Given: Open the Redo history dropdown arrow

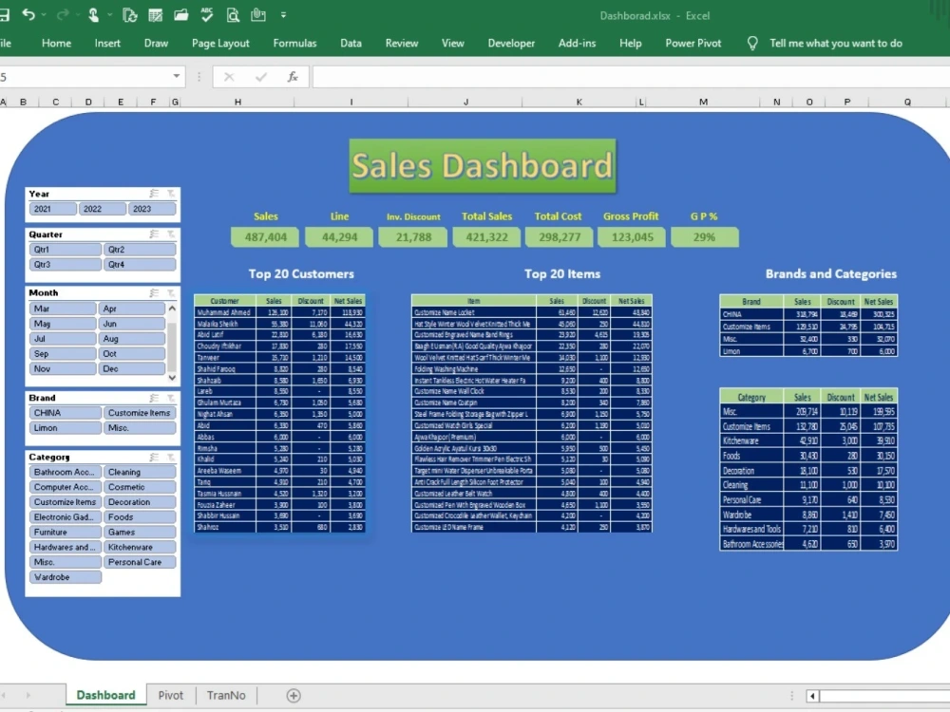Looking at the screenshot, I should pos(78,14).
